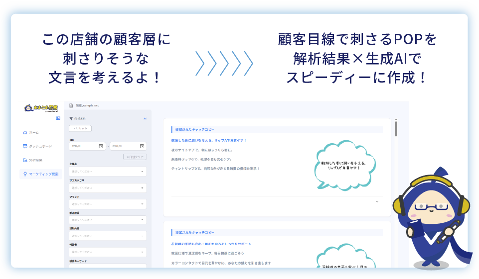Click the analysis results search icon

pyautogui.click(x=25, y=160)
